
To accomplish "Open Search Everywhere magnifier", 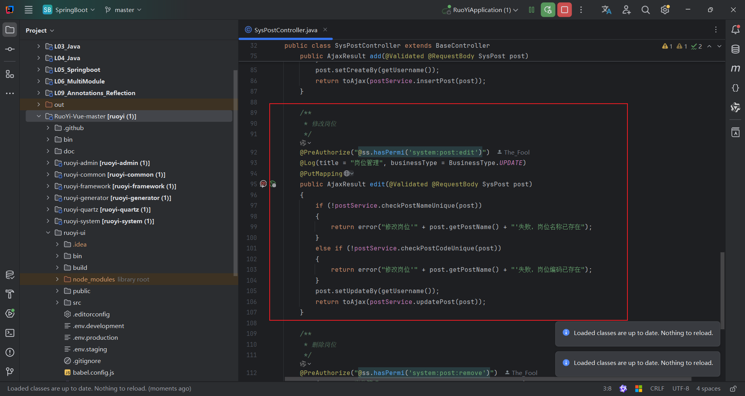I will tap(646, 10).
